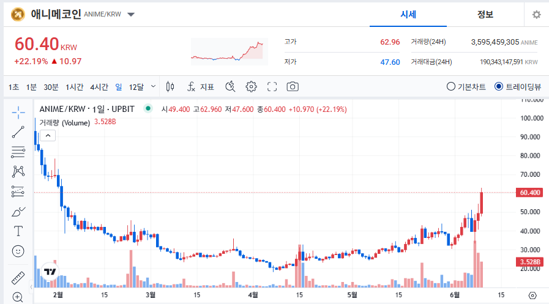Viewport: 549px width, 304px height.
Task: Select the trend line drawing tool
Action: click(x=18, y=132)
